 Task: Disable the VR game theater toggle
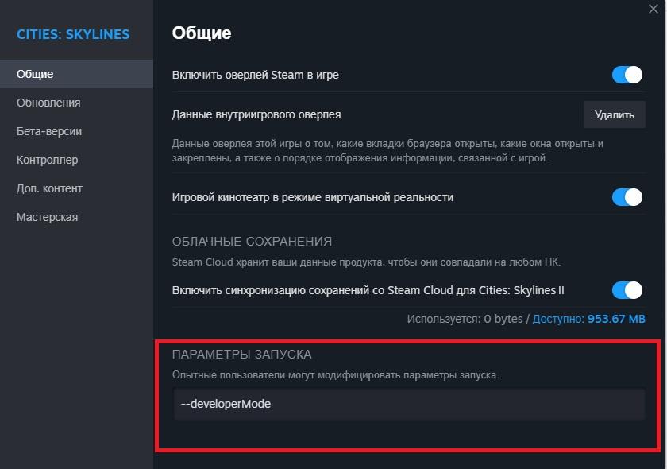click(x=627, y=197)
